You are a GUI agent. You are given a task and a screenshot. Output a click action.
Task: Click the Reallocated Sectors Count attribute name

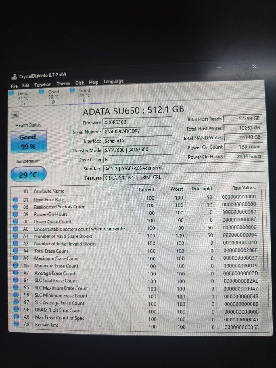pos(60,207)
